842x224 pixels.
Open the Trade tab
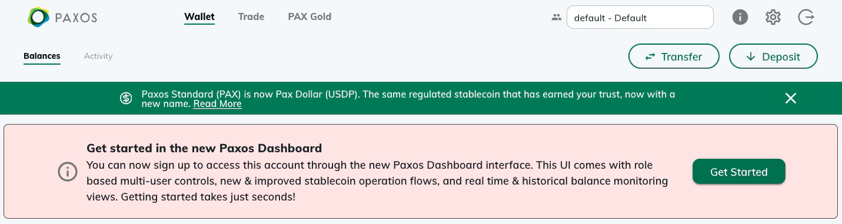coord(251,16)
